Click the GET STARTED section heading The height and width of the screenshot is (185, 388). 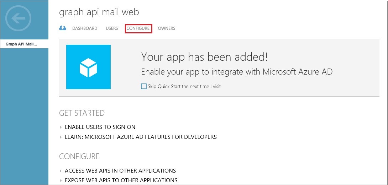[82, 113]
